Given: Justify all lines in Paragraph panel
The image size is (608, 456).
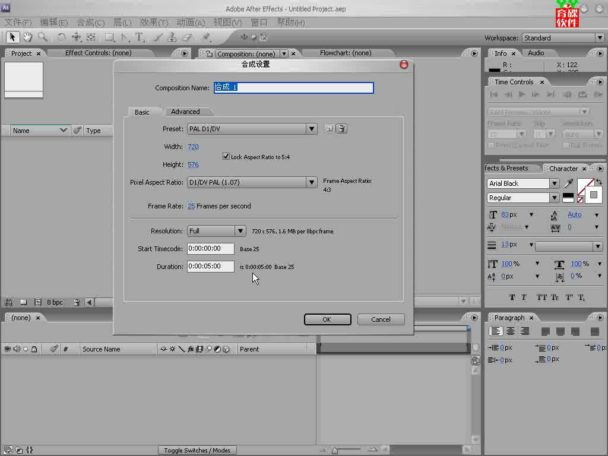Looking at the screenshot, I should [x=595, y=331].
